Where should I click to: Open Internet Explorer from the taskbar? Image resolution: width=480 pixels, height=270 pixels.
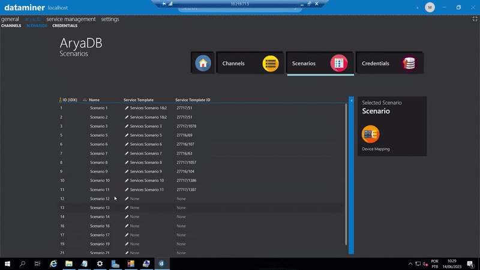tap(53, 263)
